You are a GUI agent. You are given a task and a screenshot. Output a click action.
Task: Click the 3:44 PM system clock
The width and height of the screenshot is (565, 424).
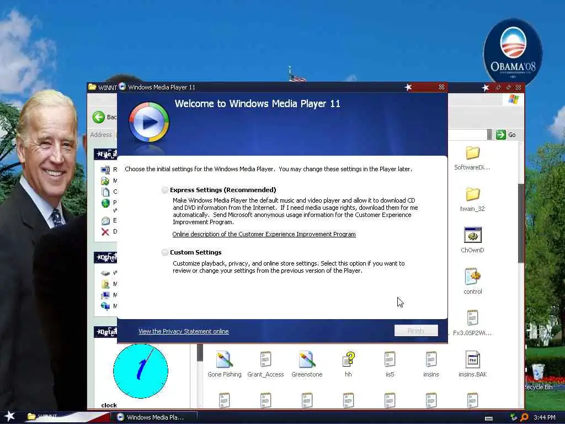(x=545, y=417)
